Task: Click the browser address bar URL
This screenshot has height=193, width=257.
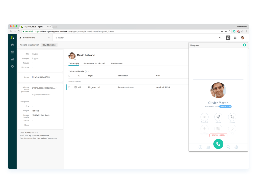Action: (74, 31)
